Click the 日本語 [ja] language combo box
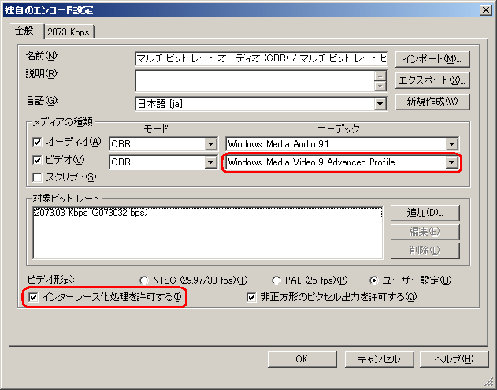Image resolution: width=497 pixels, height=390 pixels. click(261, 104)
